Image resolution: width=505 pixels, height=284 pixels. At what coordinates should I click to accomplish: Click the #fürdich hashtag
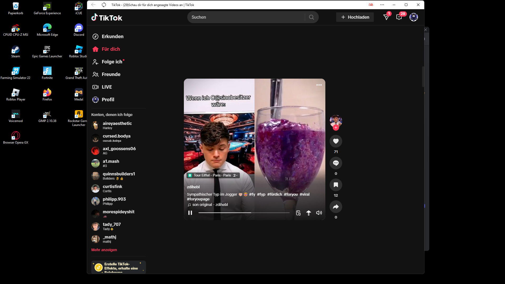tap(275, 194)
